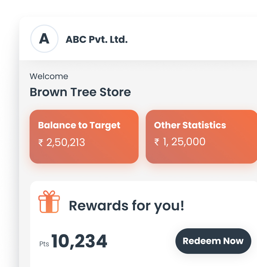Click the 2,50,213 balance amount
This screenshot has height=267, width=257.
tap(66, 143)
